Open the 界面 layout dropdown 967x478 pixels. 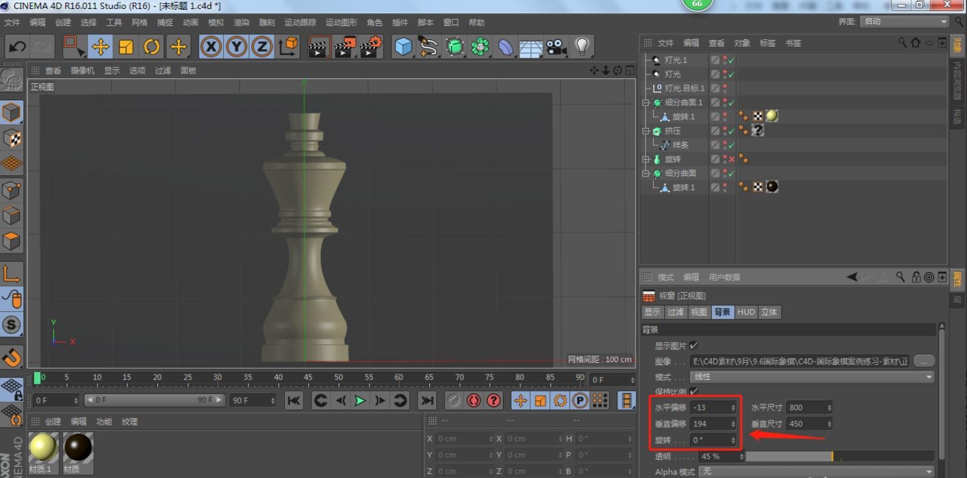click(904, 21)
